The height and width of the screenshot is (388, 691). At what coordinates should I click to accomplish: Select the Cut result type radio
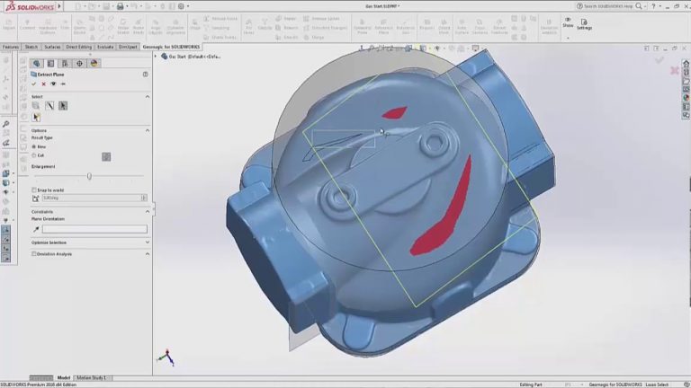(x=35, y=155)
